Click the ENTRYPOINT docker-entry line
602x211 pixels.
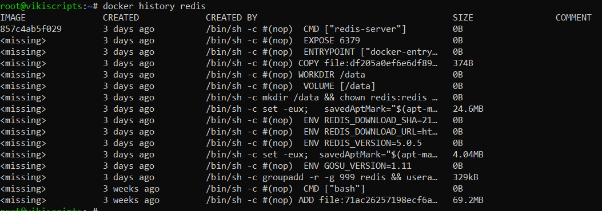pos(324,52)
